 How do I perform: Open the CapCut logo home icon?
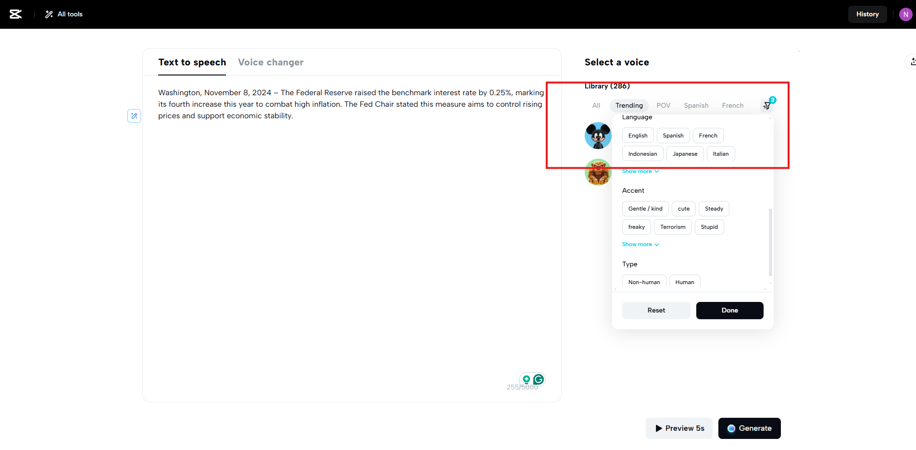click(16, 14)
